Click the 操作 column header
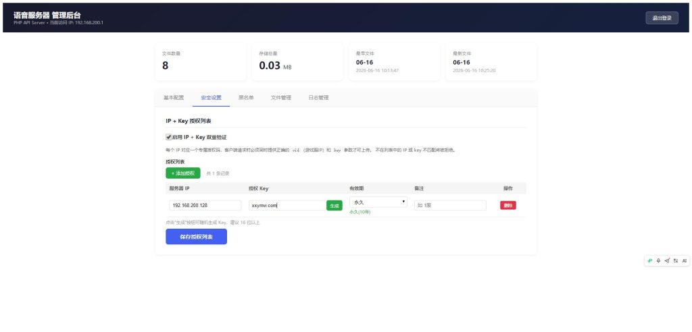Screen dimensions: 692x332 click(x=508, y=188)
